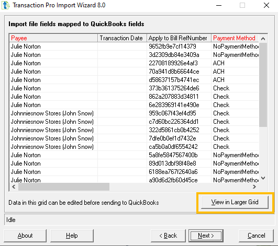Screen dimensions: 278x246
Task: Select ref number 3d2309db84e3409a
Action: [x=179, y=55]
